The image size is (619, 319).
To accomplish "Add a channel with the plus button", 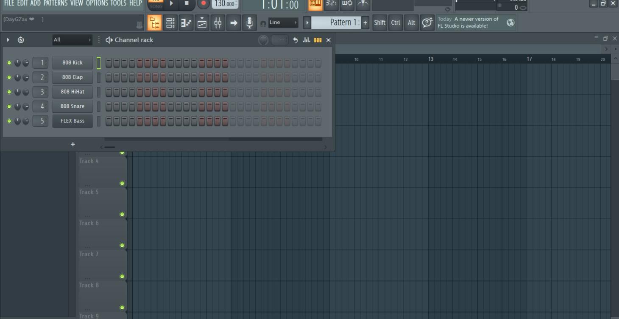I will pyautogui.click(x=73, y=144).
